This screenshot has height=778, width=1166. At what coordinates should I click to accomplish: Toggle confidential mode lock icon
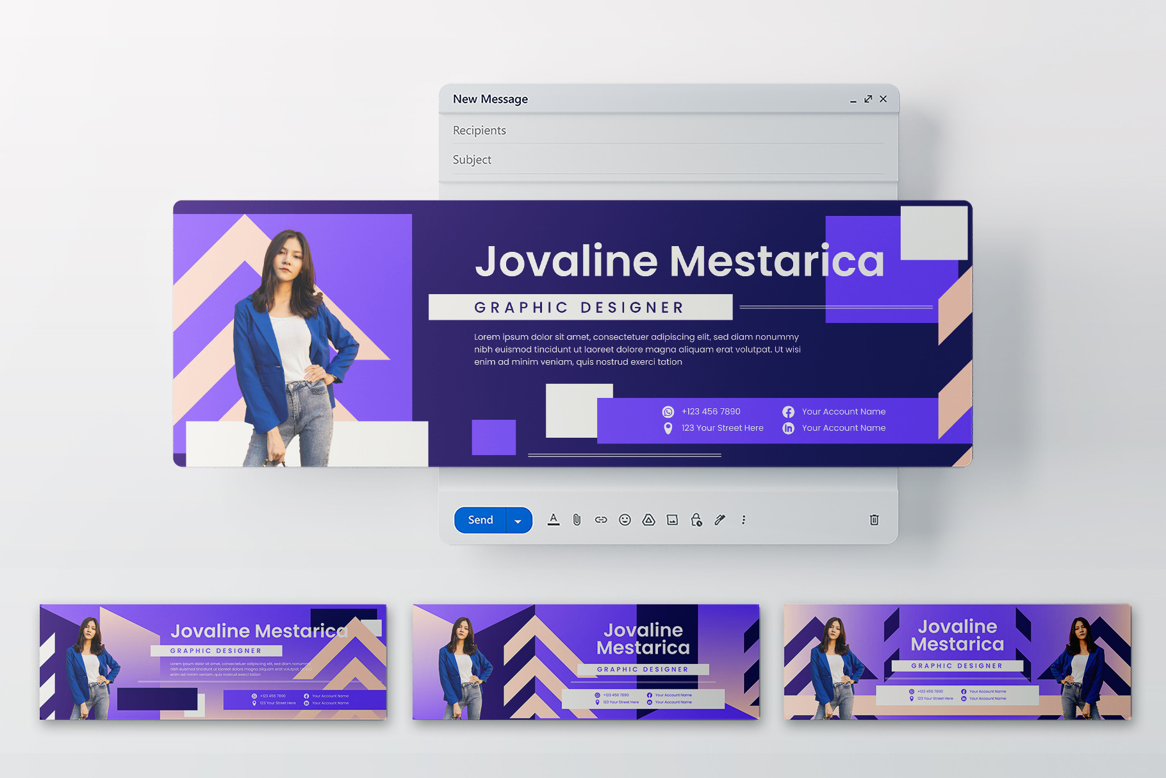[696, 520]
